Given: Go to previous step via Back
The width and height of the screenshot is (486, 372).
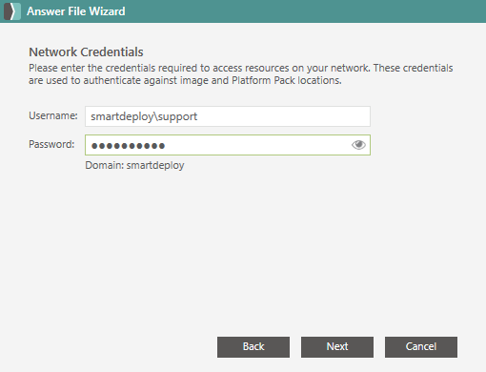Looking at the screenshot, I should [253, 347].
